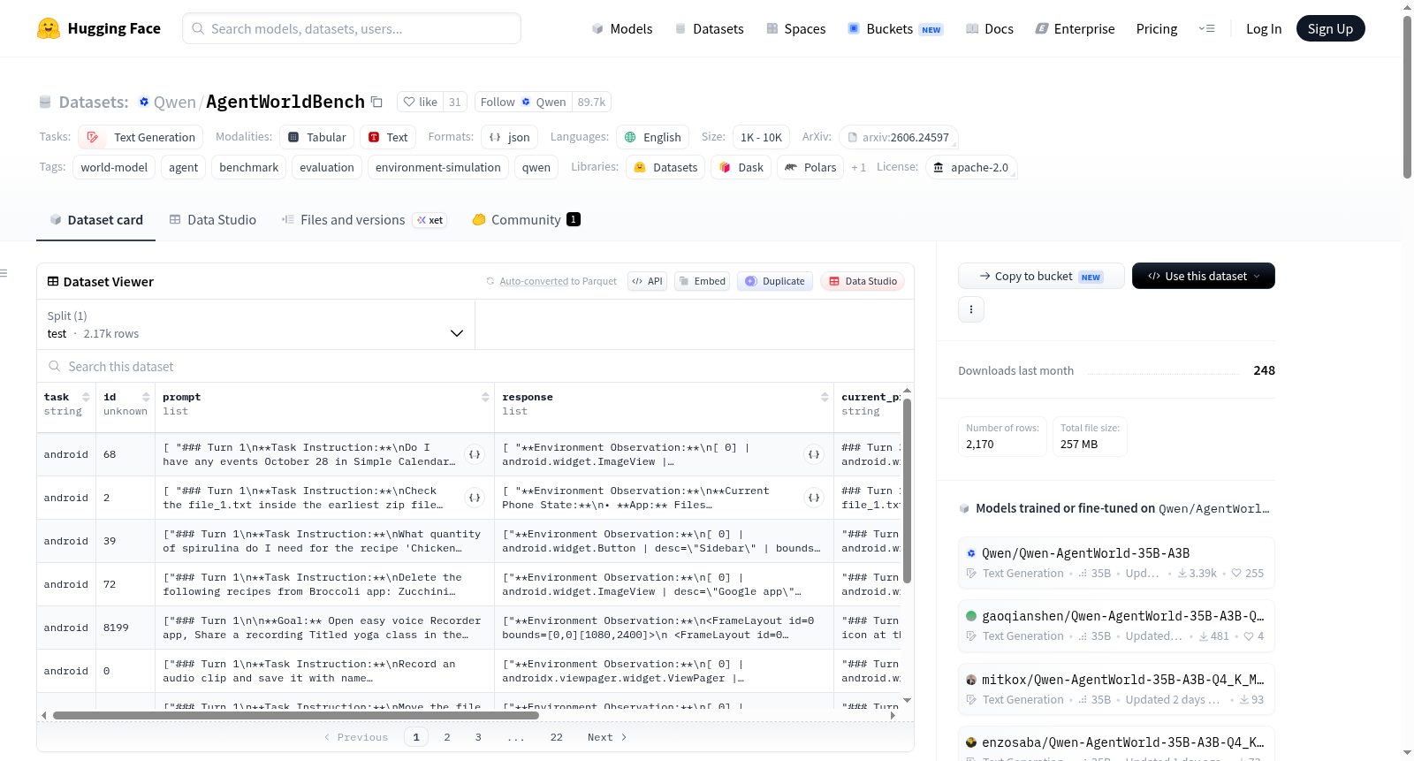This screenshot has width=1414, height=761.
Task: Expand JSON view for android 2 prompt cell
Action: pos(475,498)
